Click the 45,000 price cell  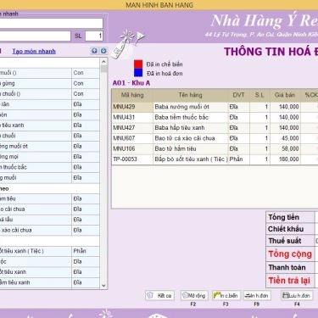[x=285, y=138]
